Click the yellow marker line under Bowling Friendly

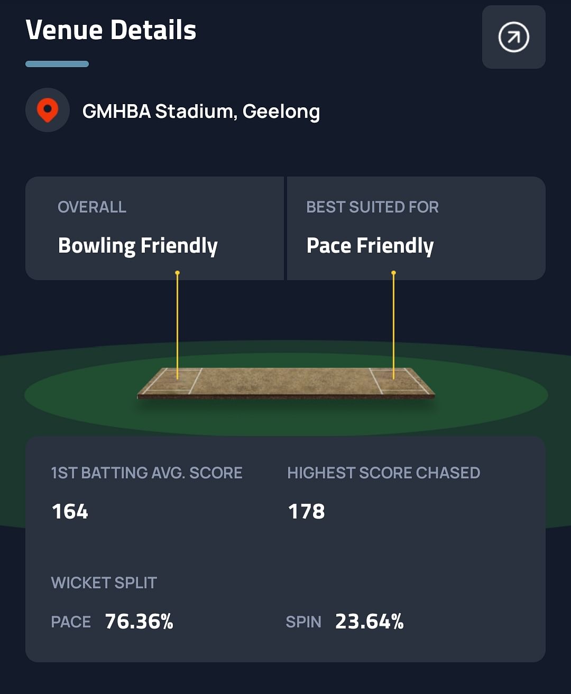click(x=178, y=322)
